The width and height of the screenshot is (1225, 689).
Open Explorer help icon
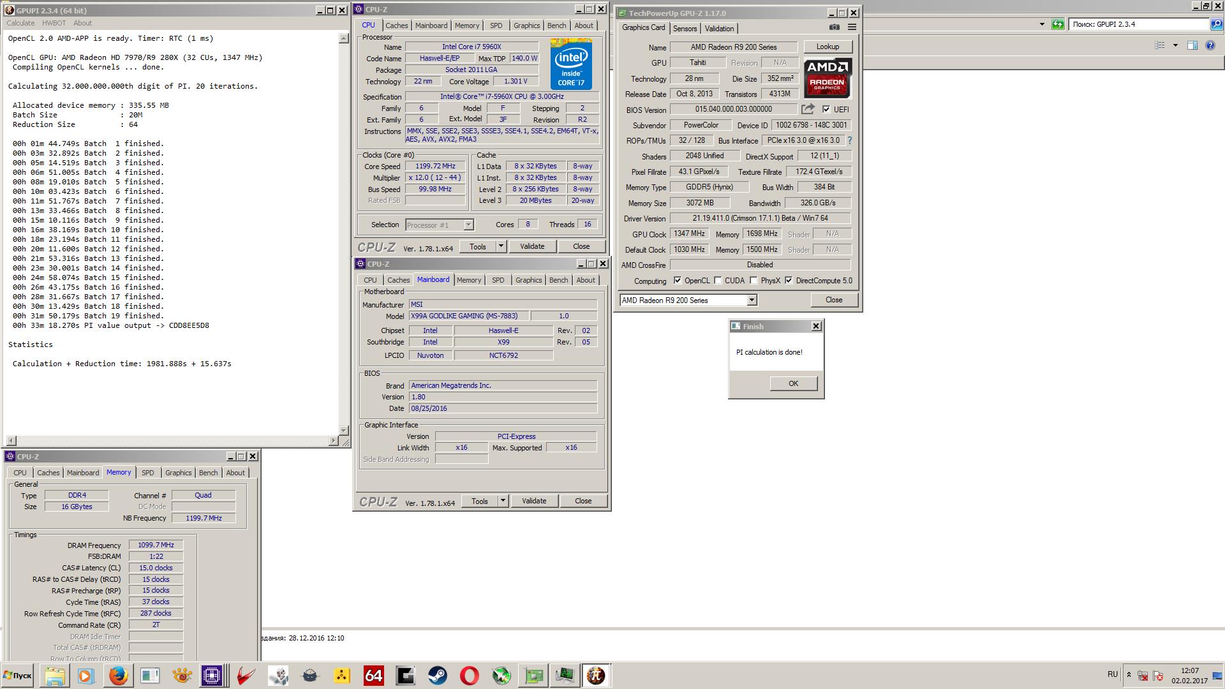click(x=1210, y=45)
